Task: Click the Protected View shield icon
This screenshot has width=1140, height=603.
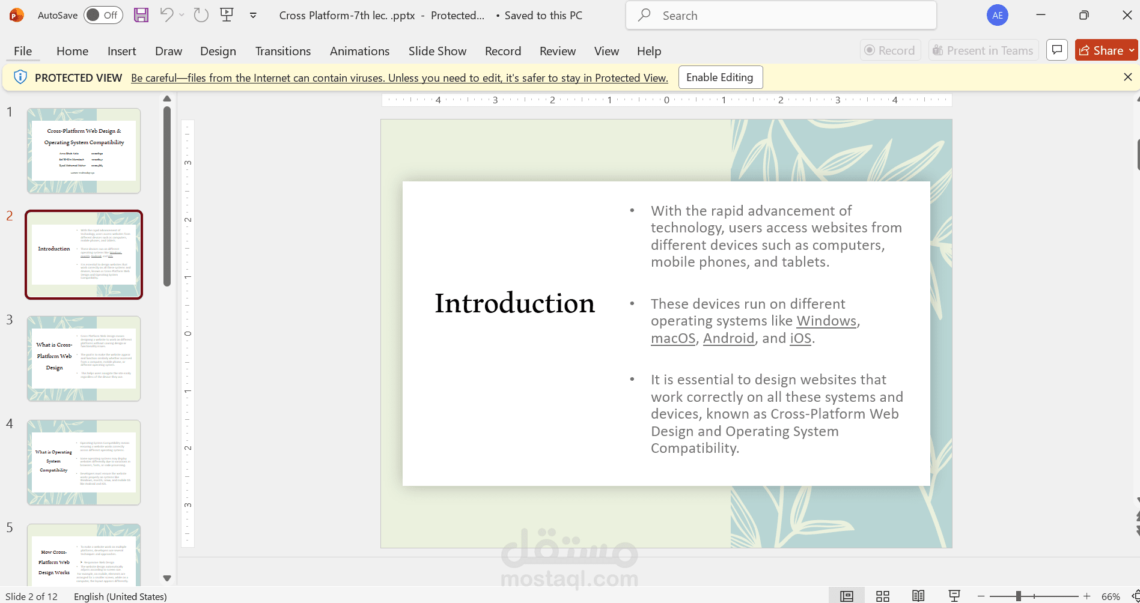Action: pyautogui.click(x=20, y=77)
